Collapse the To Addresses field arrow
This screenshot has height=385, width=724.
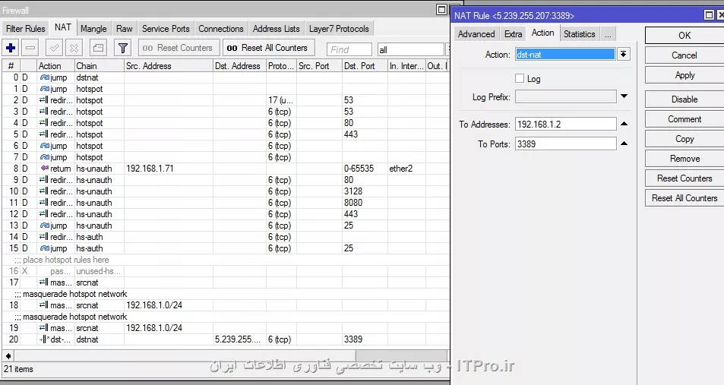tap(624, 124)
